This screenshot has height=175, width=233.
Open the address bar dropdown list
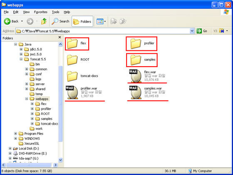click(192, 31)
